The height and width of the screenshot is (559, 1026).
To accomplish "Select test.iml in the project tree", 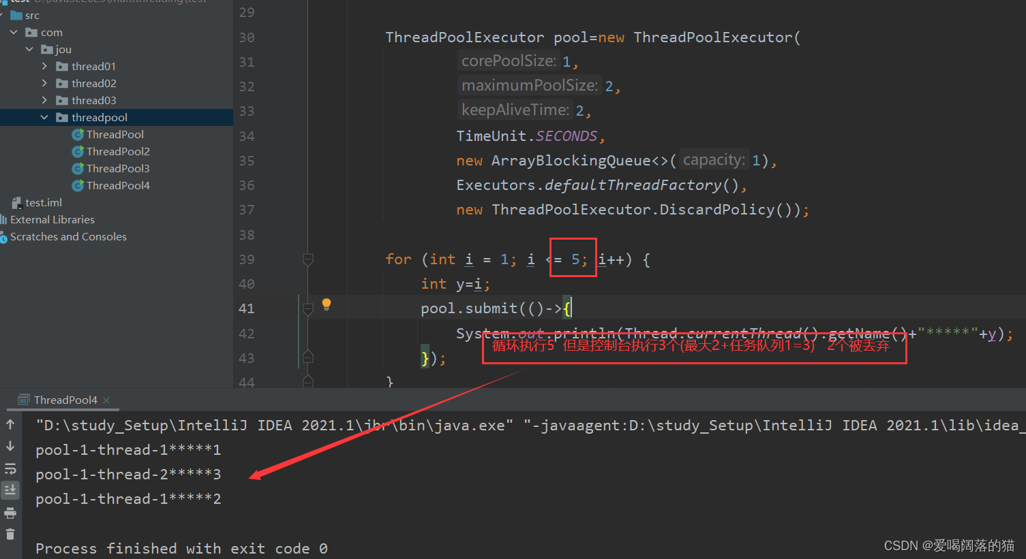I will pyautogui.click(x=44, y=202).
